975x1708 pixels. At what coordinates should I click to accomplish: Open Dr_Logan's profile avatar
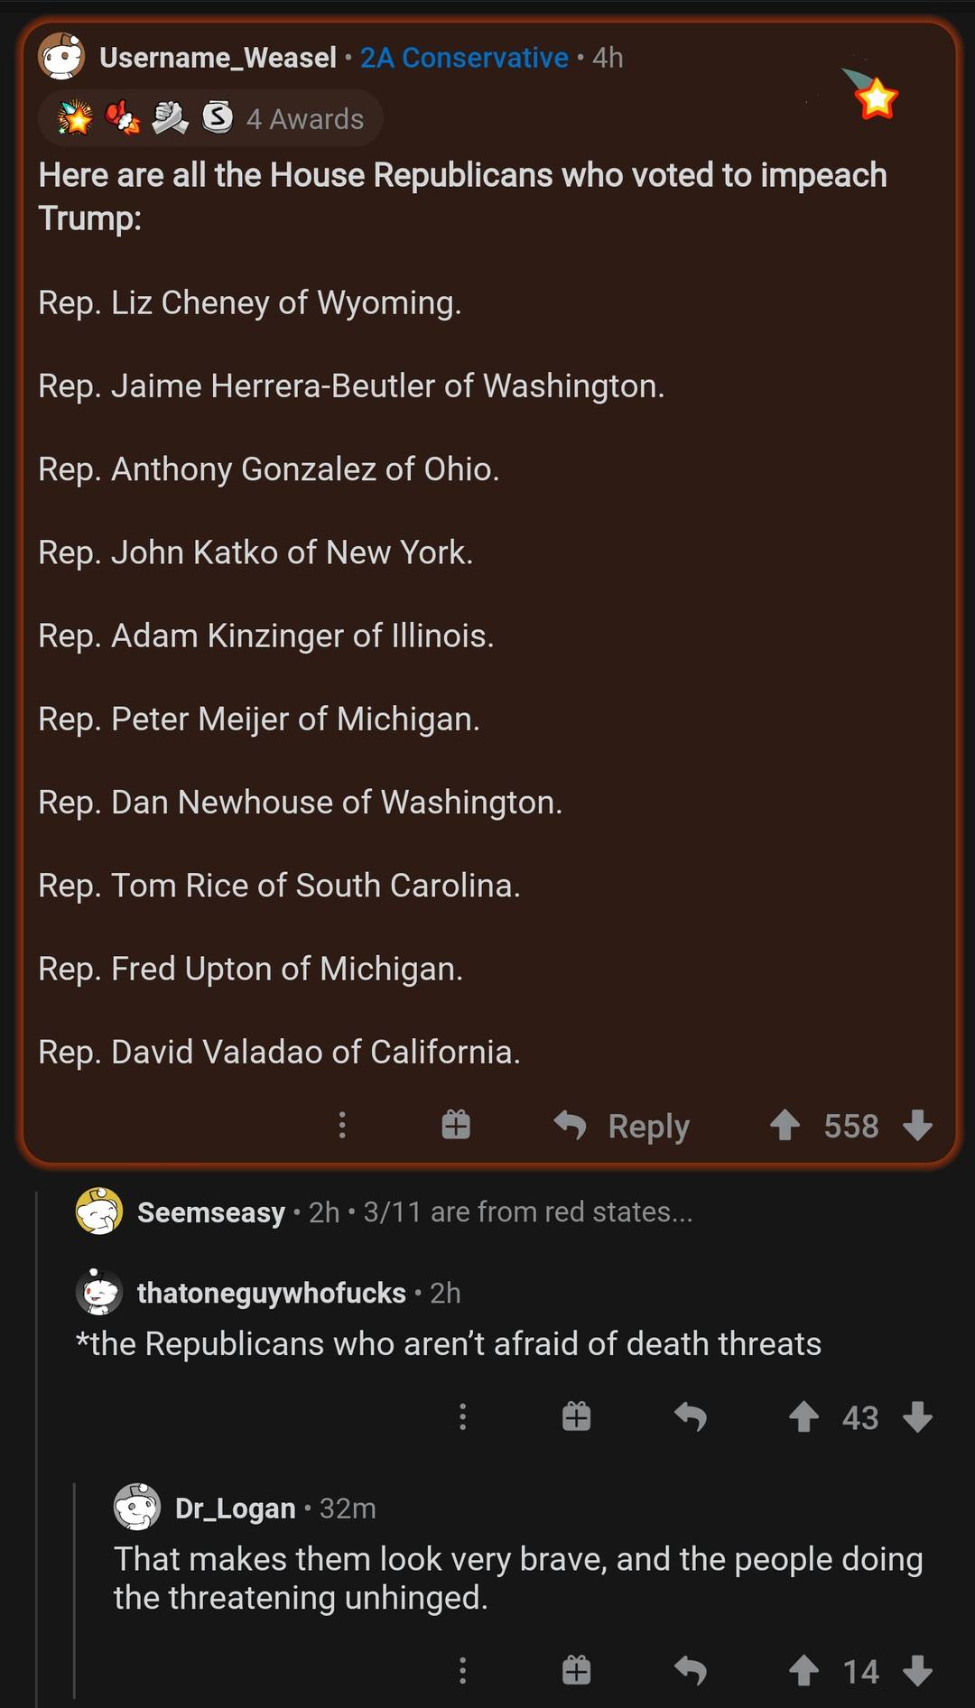[137, 1507]
